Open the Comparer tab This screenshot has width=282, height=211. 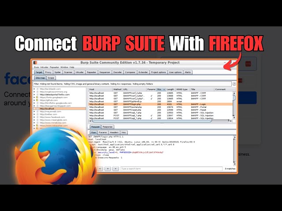pyautogui.click(x=130, y=72)
